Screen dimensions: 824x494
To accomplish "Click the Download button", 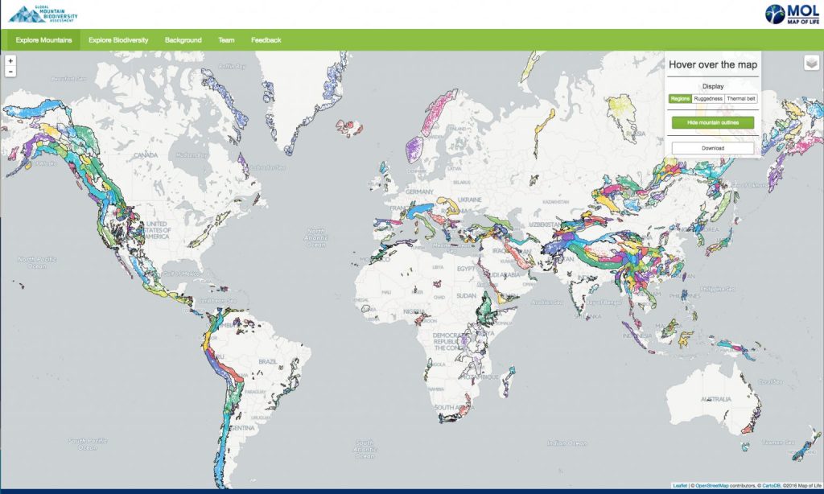I will [x=712, y=148].
